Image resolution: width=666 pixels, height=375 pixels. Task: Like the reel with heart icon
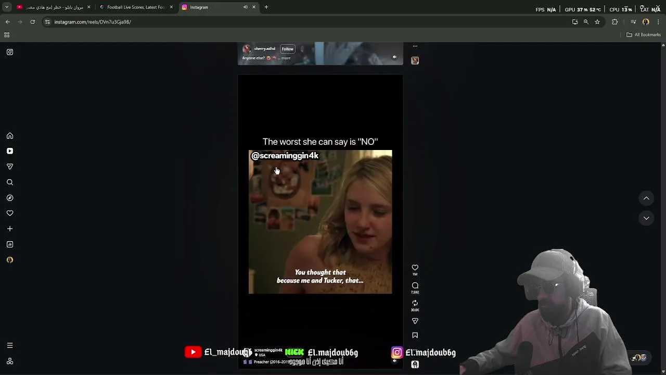tap(415, 268)
